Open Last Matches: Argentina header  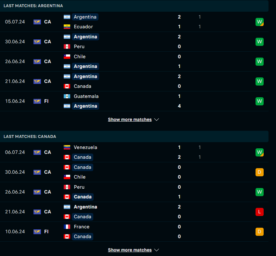[33, 6]
